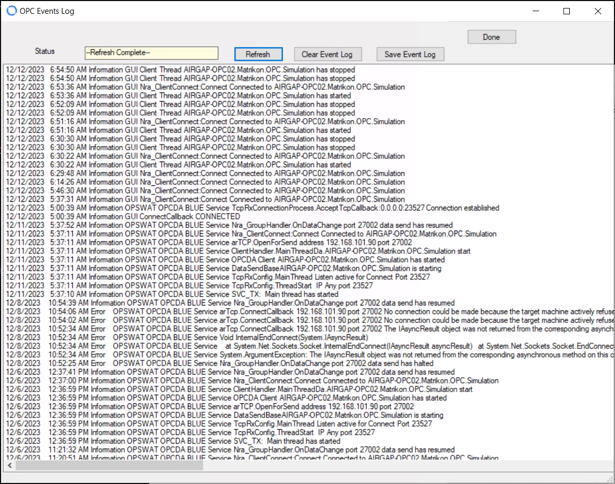This screenshot has width=615, height=484.
Task: Select 12/11/2023 Listen active for Connect entry
Action: pos(218,277)
